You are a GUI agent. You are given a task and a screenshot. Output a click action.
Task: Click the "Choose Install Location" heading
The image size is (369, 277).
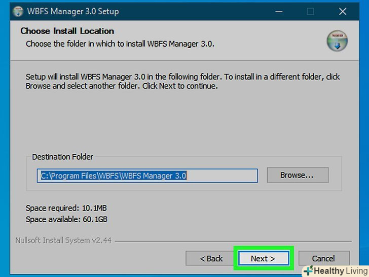(67, 31)
